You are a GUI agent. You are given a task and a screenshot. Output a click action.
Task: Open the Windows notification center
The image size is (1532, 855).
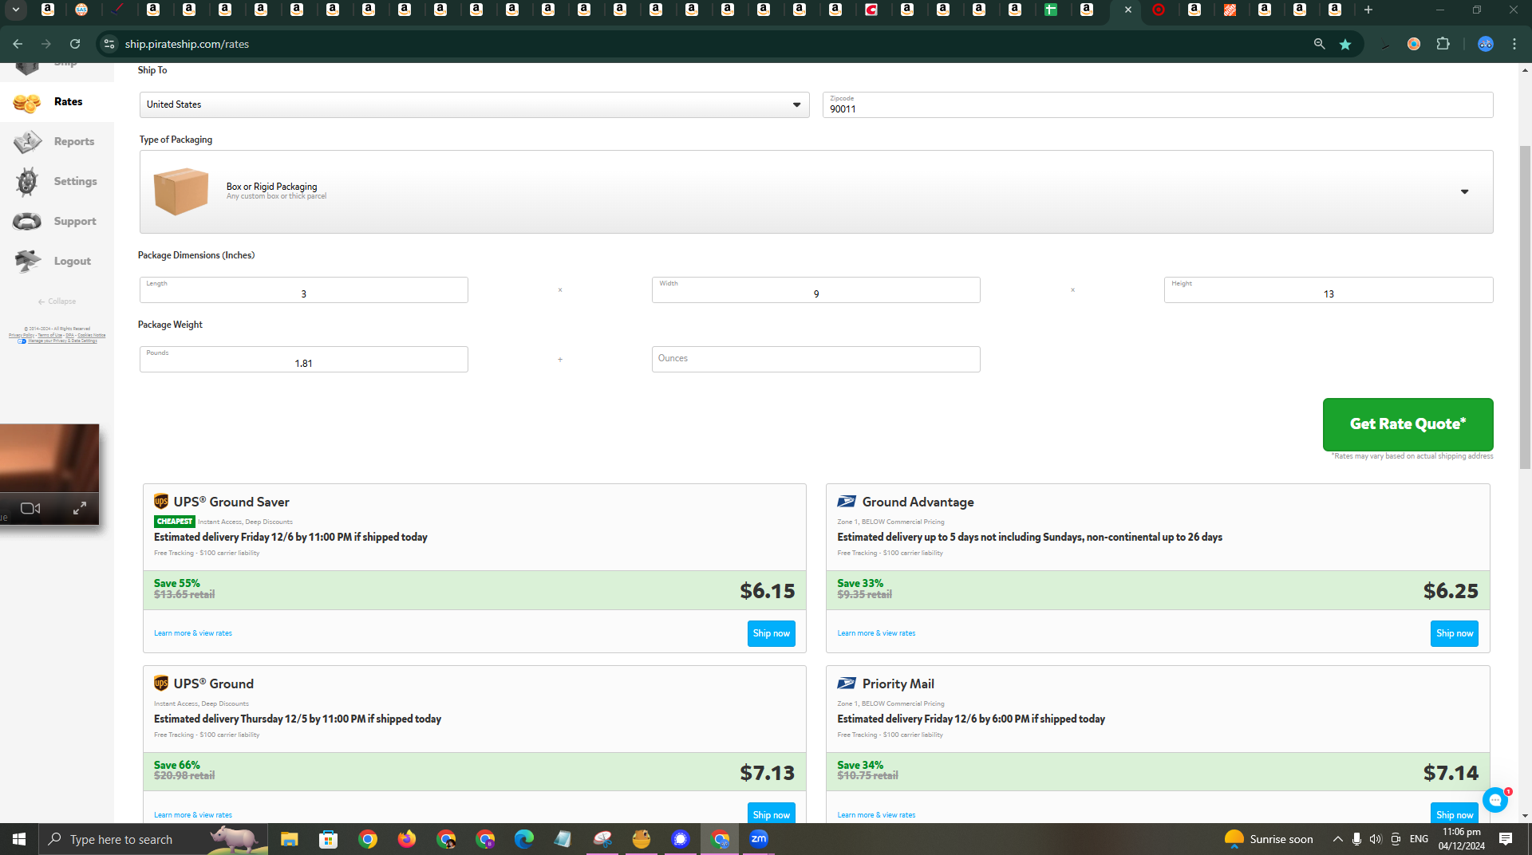click(1506, 839)
